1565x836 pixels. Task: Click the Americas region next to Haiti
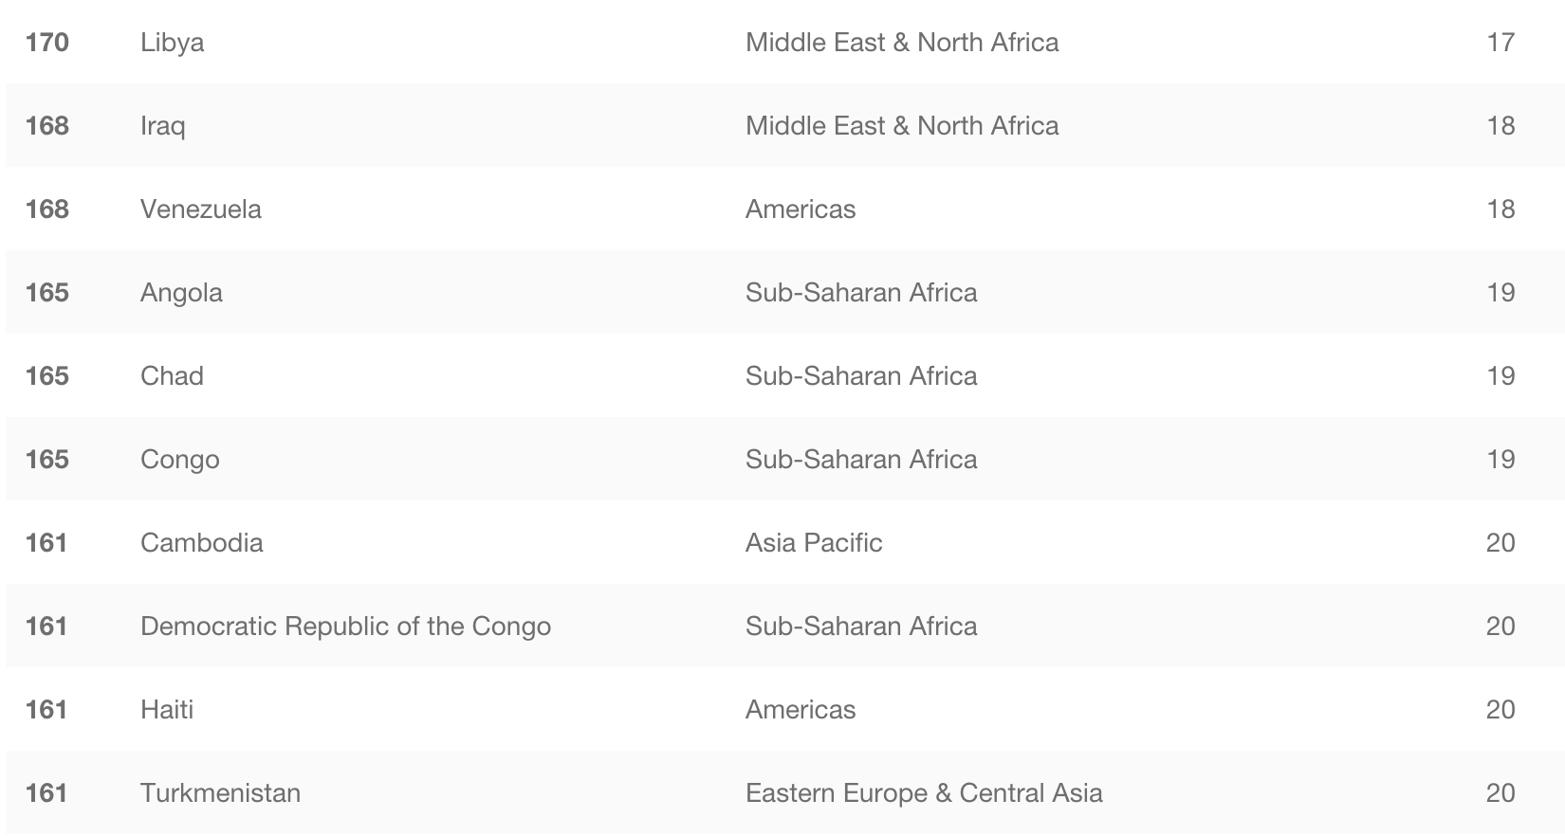tap(801, 709)
